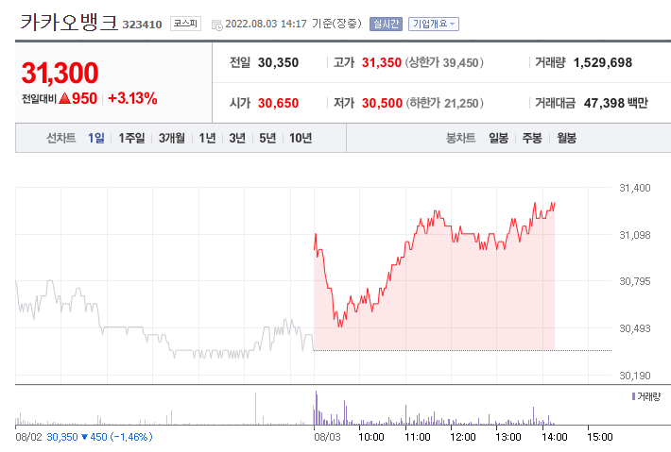
Task: Show the 5년 line chart
Action: (267, 138)
